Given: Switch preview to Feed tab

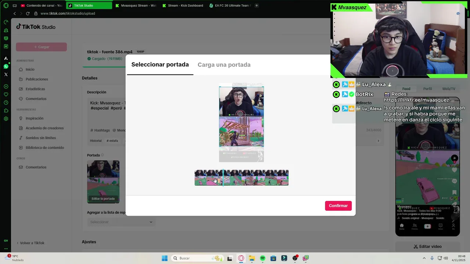Looking at the screenshot, I should pyautogui.click(x=406, y=89).
